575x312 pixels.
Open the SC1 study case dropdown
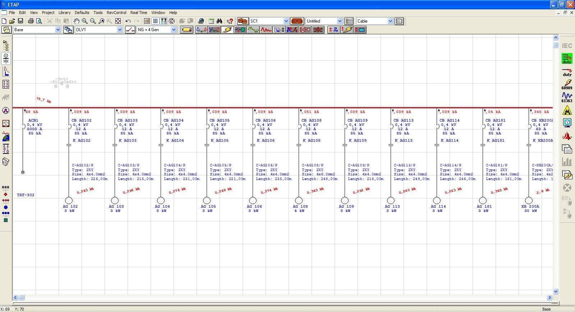click(x=286, y=21)
